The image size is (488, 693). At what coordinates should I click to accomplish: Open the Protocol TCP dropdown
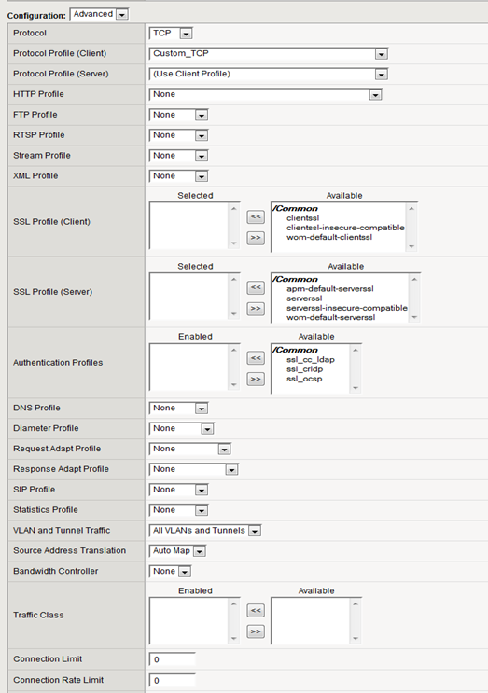[x=171, y=34]
